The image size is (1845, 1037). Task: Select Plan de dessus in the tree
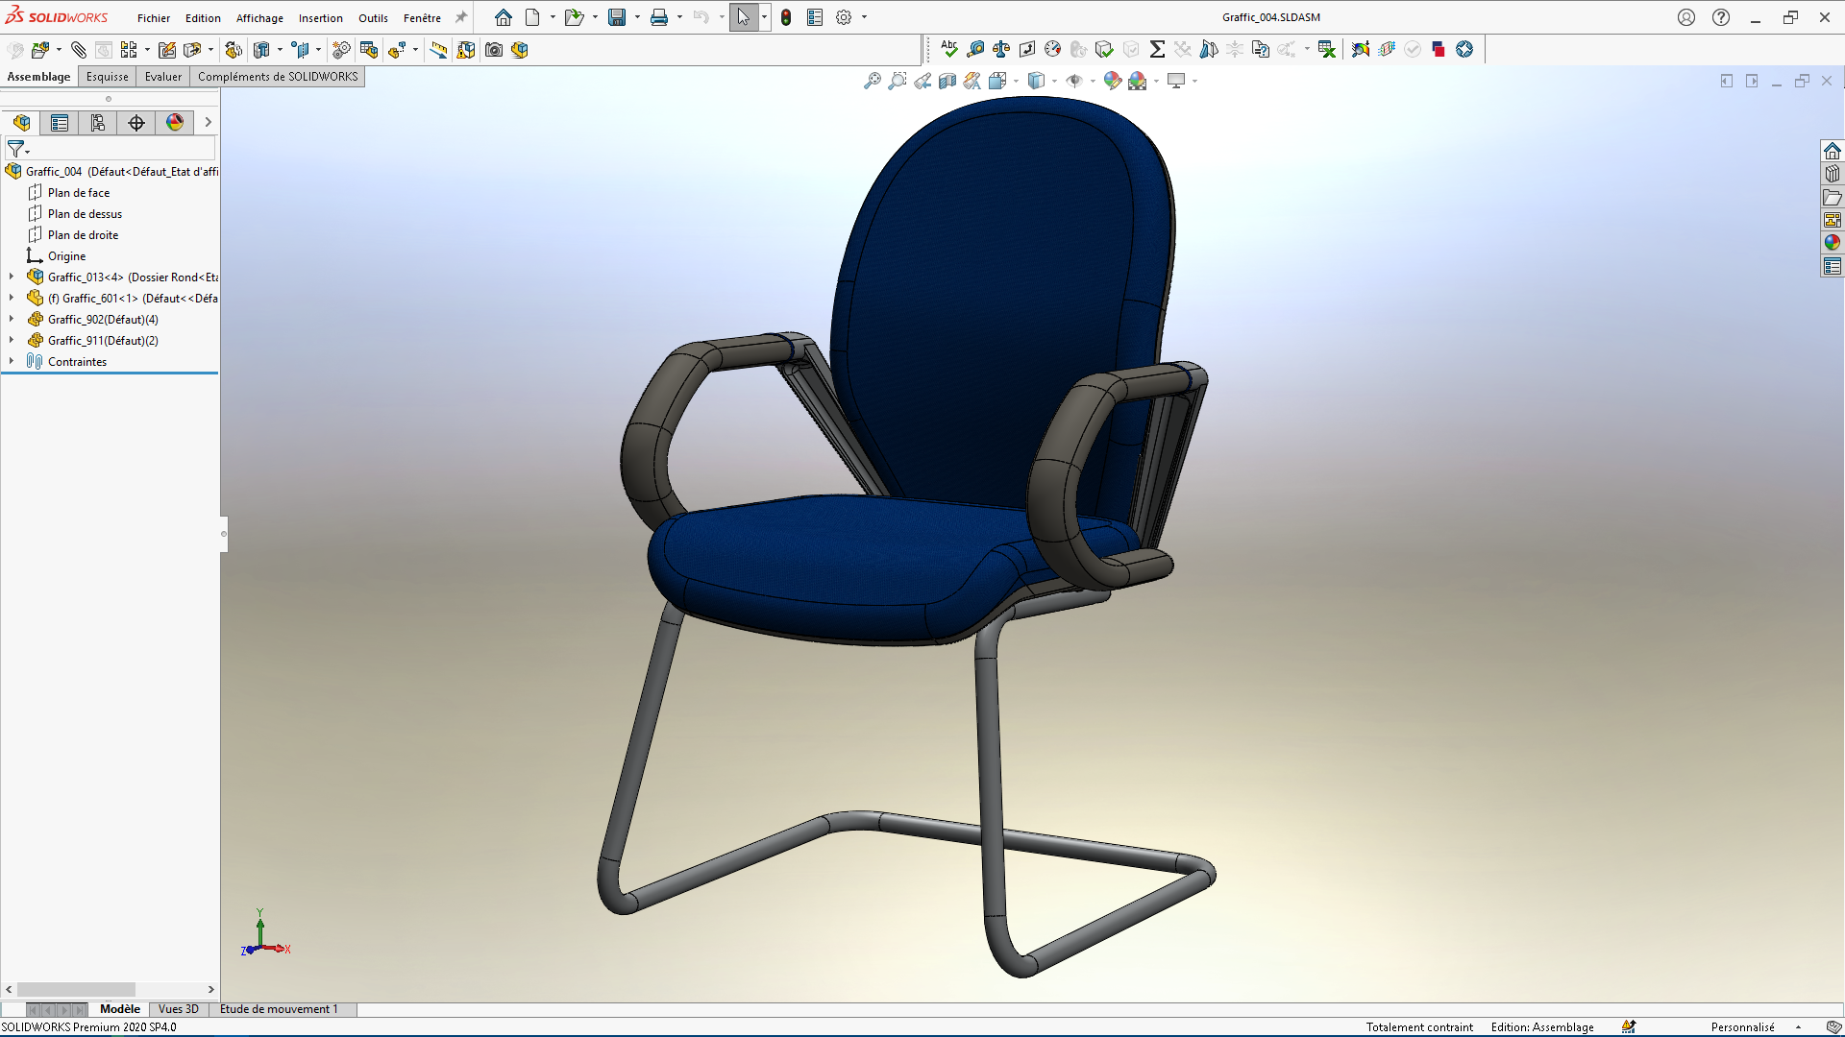[85, 214]
